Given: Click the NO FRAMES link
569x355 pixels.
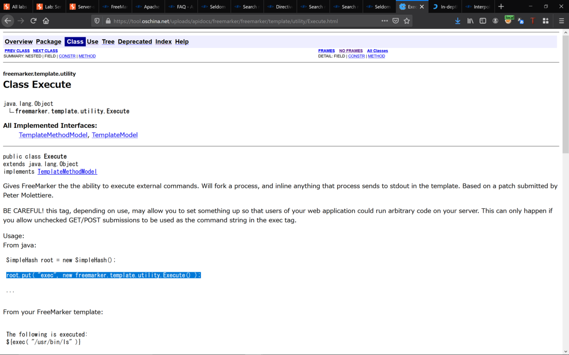Looking at the screenshot, I should (x=351, y=51).
